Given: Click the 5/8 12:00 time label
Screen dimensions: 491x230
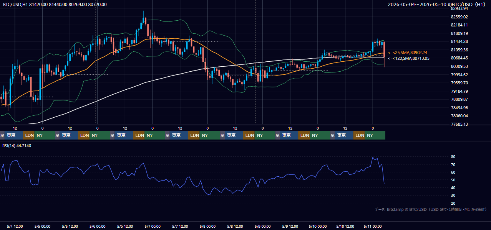Looking at the screenshot, I should 235,227.
